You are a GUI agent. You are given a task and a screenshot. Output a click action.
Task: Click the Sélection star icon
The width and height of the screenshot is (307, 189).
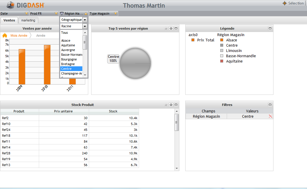point(284,3)
